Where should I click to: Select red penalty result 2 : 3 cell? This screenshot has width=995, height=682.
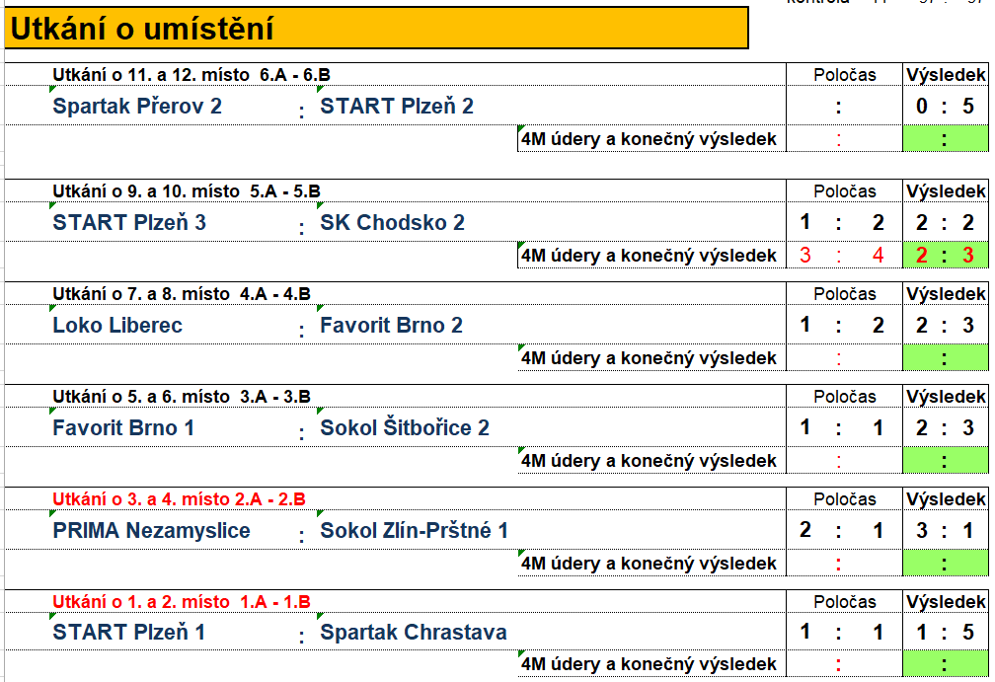coord(946,255)
